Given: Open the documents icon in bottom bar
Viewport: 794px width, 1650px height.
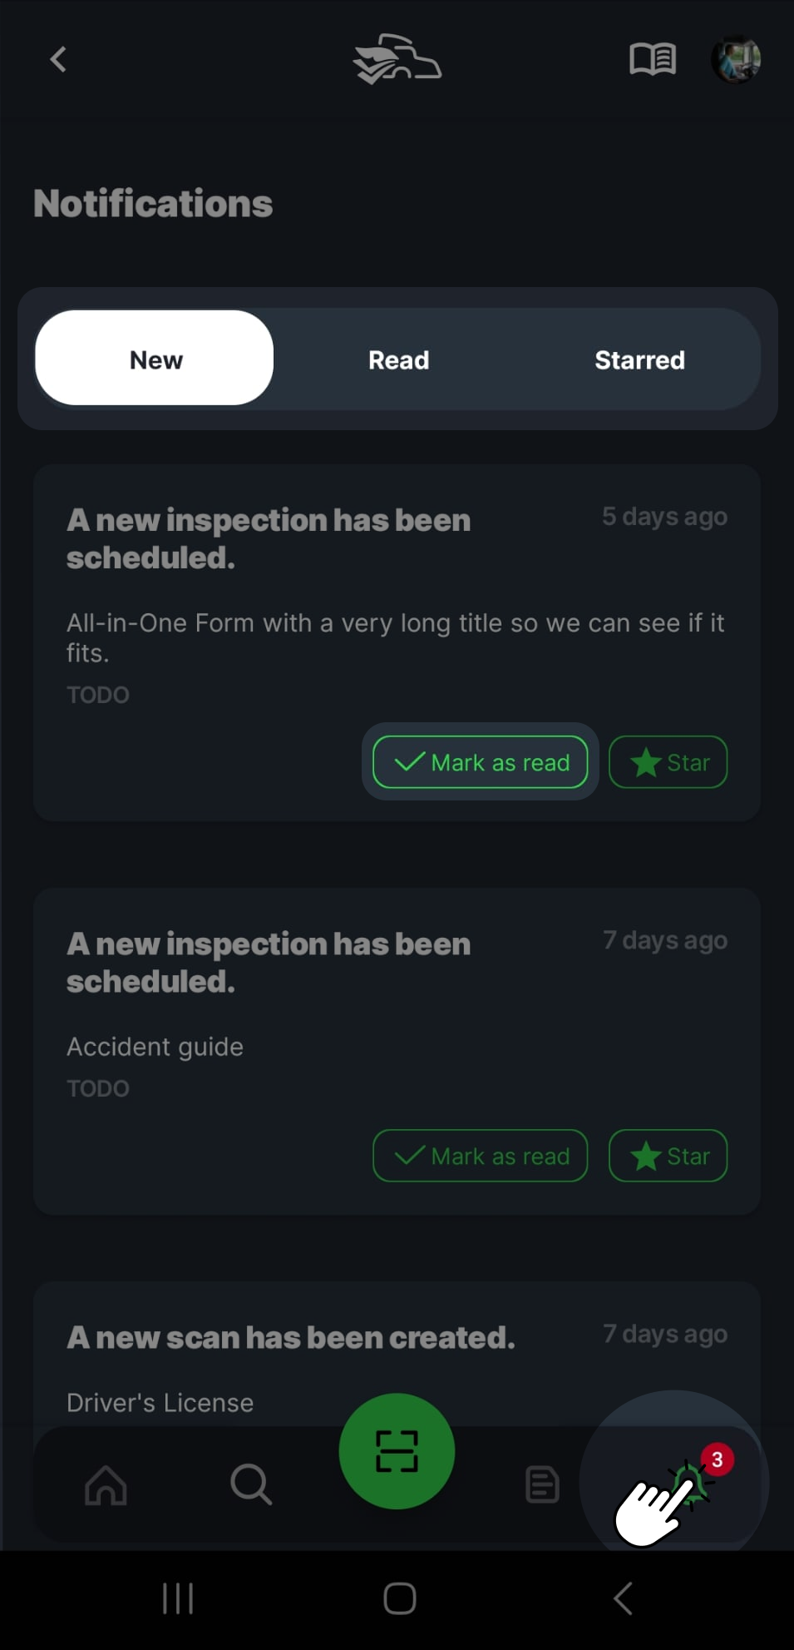Looking at the screenshot, I should point(542,1484).
